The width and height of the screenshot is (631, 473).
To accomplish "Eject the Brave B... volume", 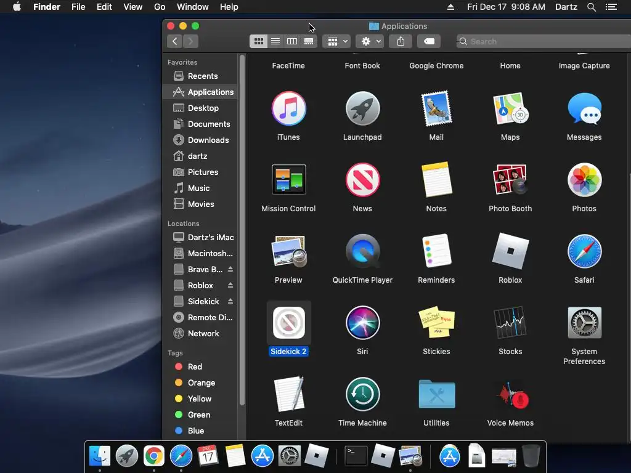I will (230, 269).
